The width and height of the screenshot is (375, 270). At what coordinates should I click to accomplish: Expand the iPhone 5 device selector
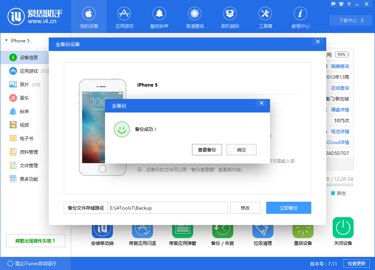click(17, 41)
